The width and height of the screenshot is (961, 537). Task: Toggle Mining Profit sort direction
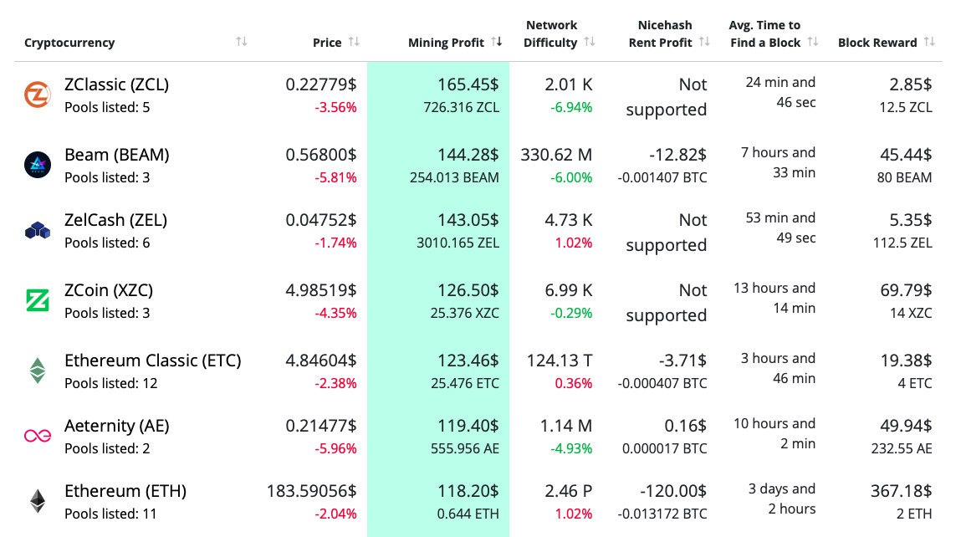pos(497,42)
